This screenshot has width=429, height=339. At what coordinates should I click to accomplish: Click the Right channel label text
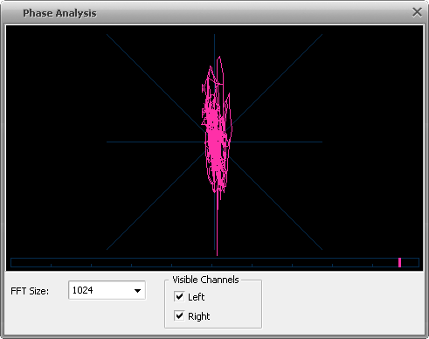pyautogui.click(x=198, y=316)
